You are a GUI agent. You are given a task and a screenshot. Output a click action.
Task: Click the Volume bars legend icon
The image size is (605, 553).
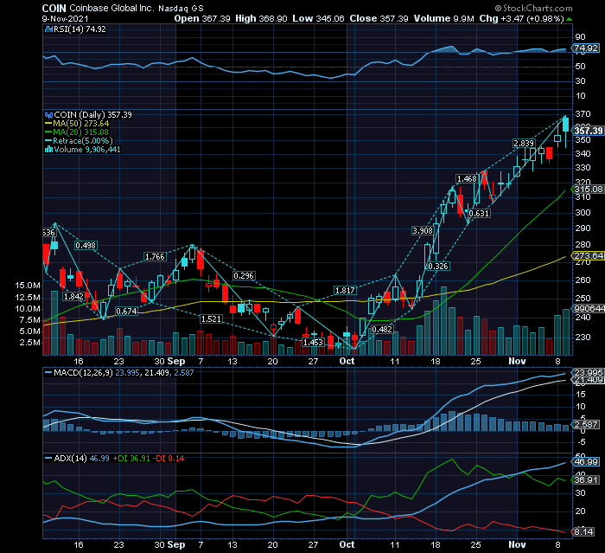[x=49, y=149]
